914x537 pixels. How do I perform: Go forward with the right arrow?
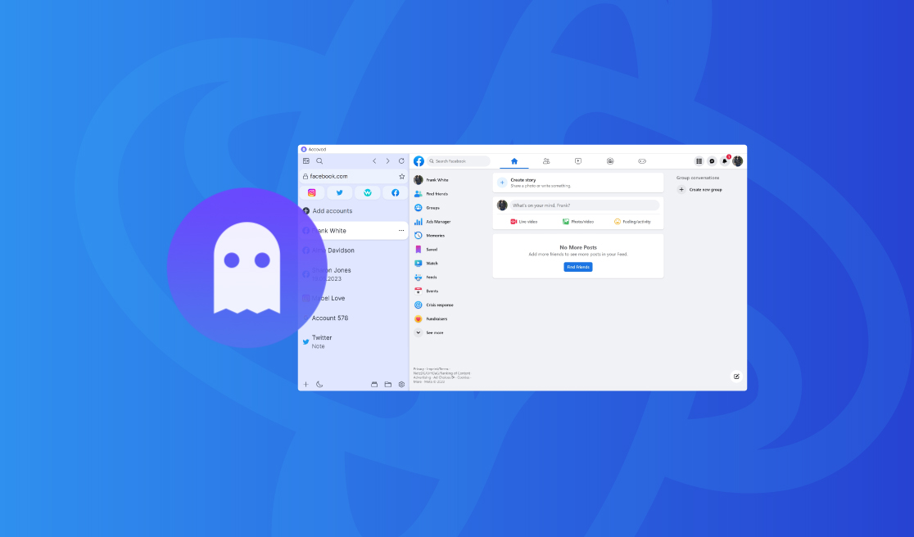click(387, 160)
